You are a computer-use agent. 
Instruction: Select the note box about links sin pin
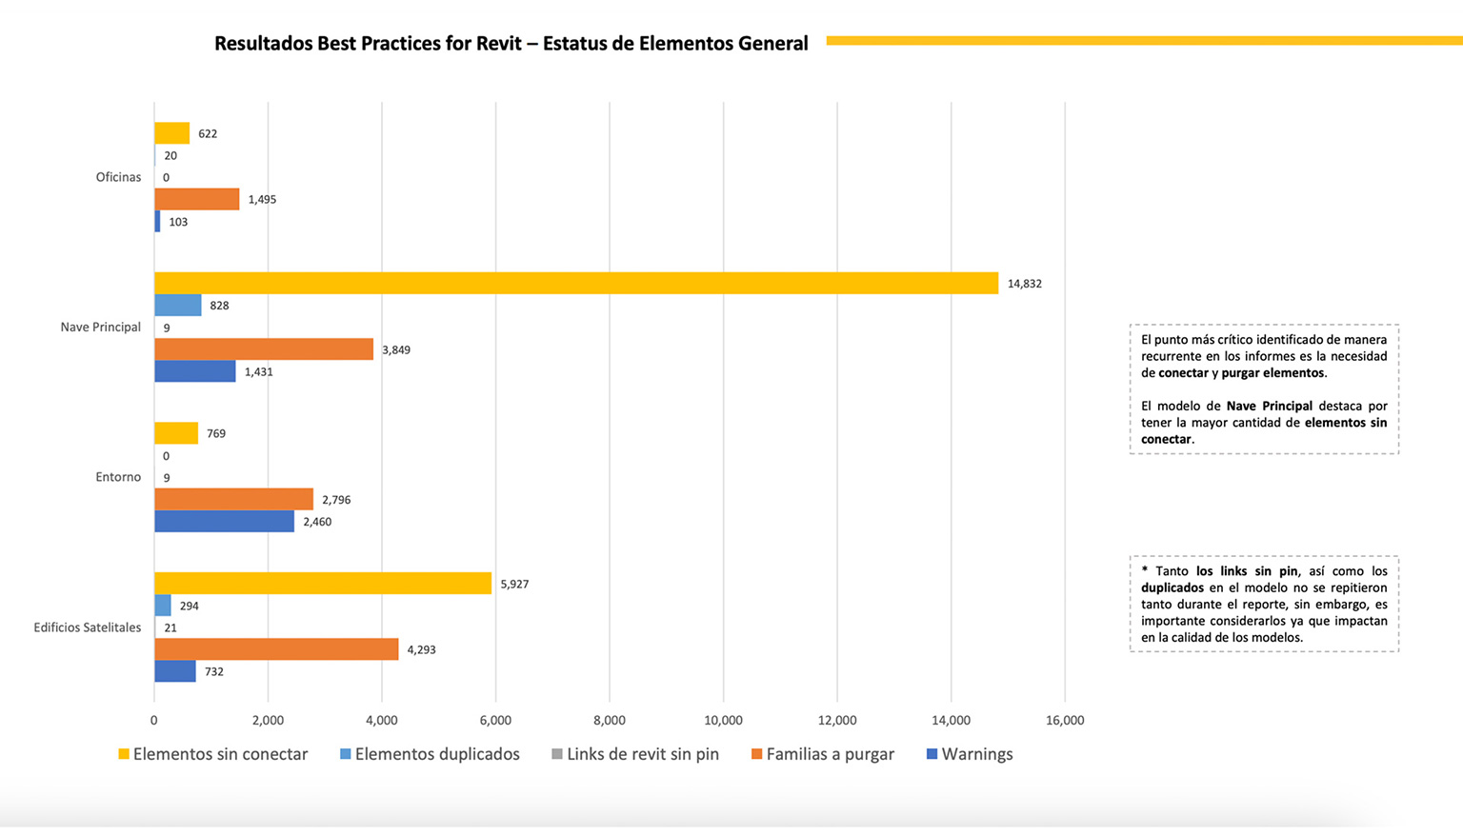(1264, 604)
